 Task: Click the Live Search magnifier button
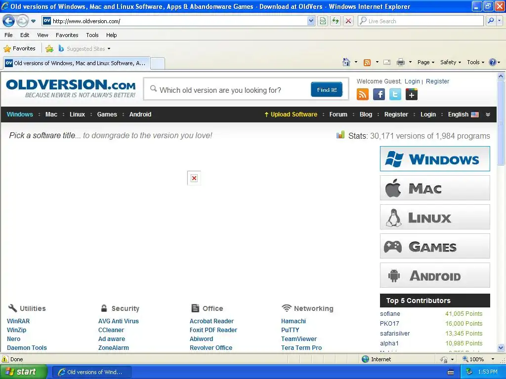click(491, 21)
